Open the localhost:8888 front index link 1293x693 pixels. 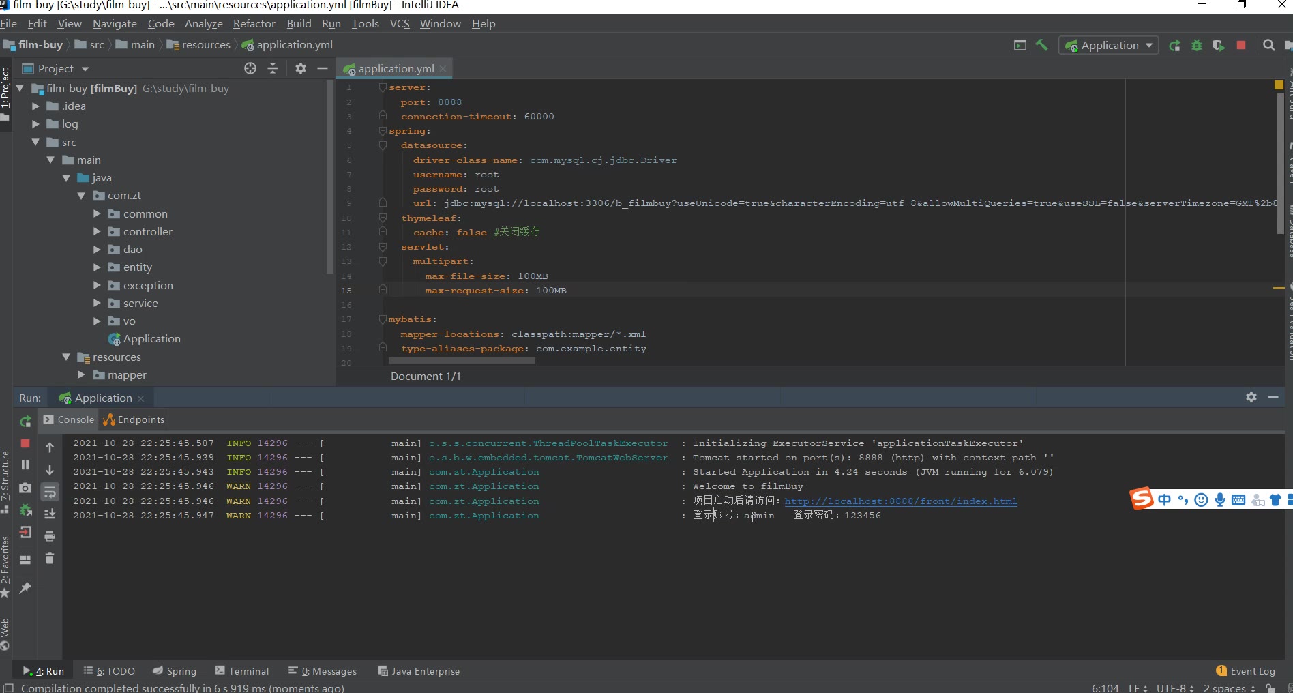pos(900,501)
